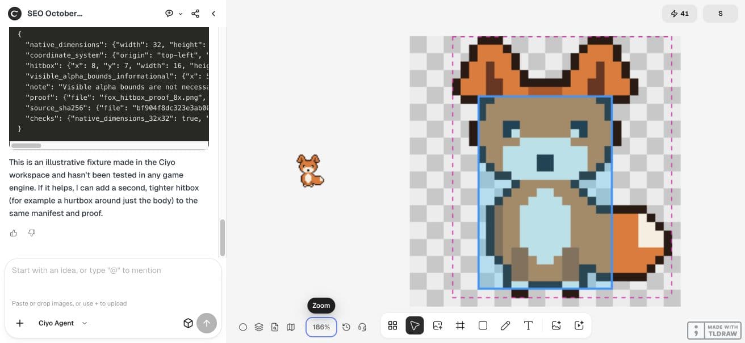Click the thumbs up feedback icon

tap(14, 232)
